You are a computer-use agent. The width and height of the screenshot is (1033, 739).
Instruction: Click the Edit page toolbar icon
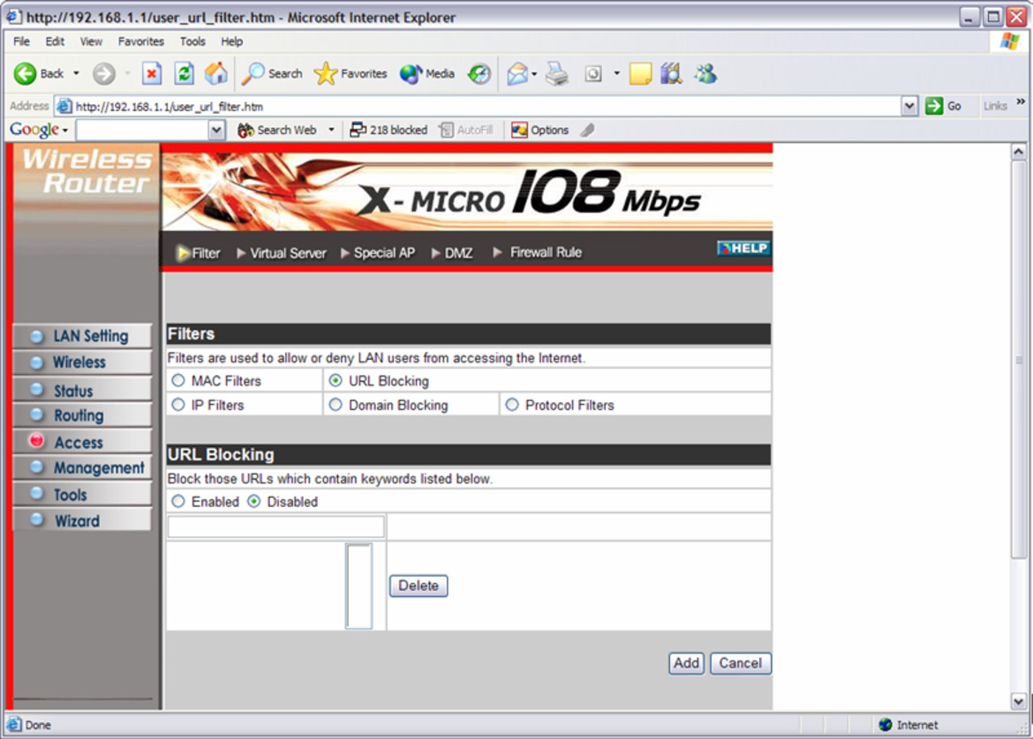[x=593, y=74]
